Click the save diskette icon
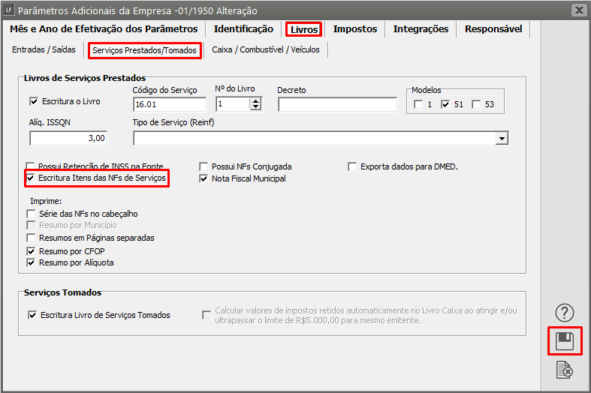Screen dimensions: 591x393 [x=564, y=342]
